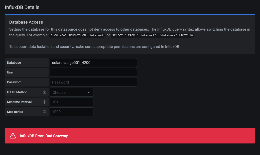Image resolution: width=260 pixels, height=155 pixels.
Task: Click the Min time interval input box
Action: 71,102
